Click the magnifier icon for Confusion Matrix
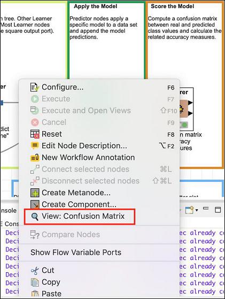 [35, 217]
